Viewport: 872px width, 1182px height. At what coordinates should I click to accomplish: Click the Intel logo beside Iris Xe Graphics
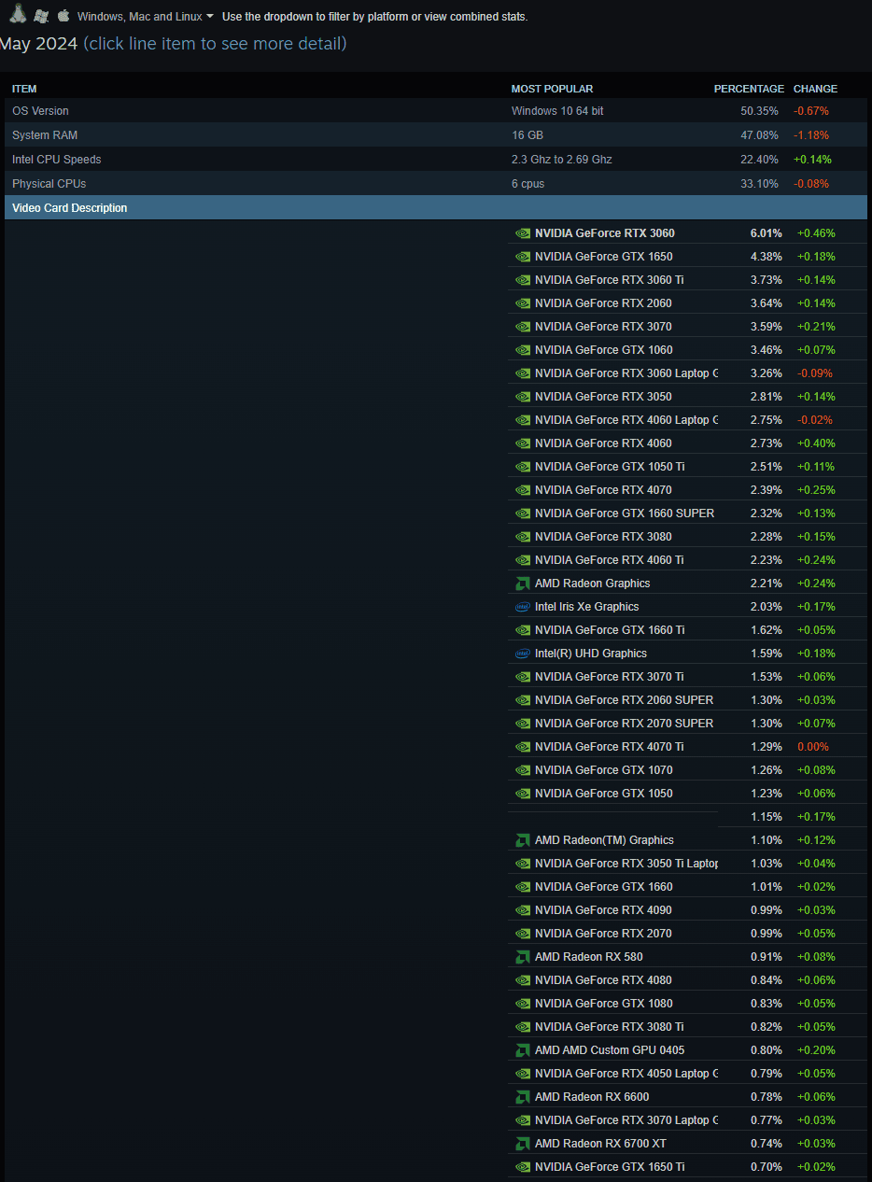pyautogui.click(x=523, y=607)
